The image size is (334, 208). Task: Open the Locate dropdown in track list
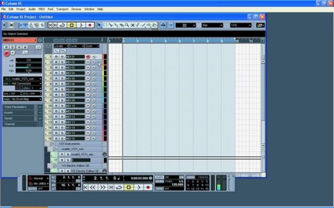pyautogui.click(x=61, y=46)
